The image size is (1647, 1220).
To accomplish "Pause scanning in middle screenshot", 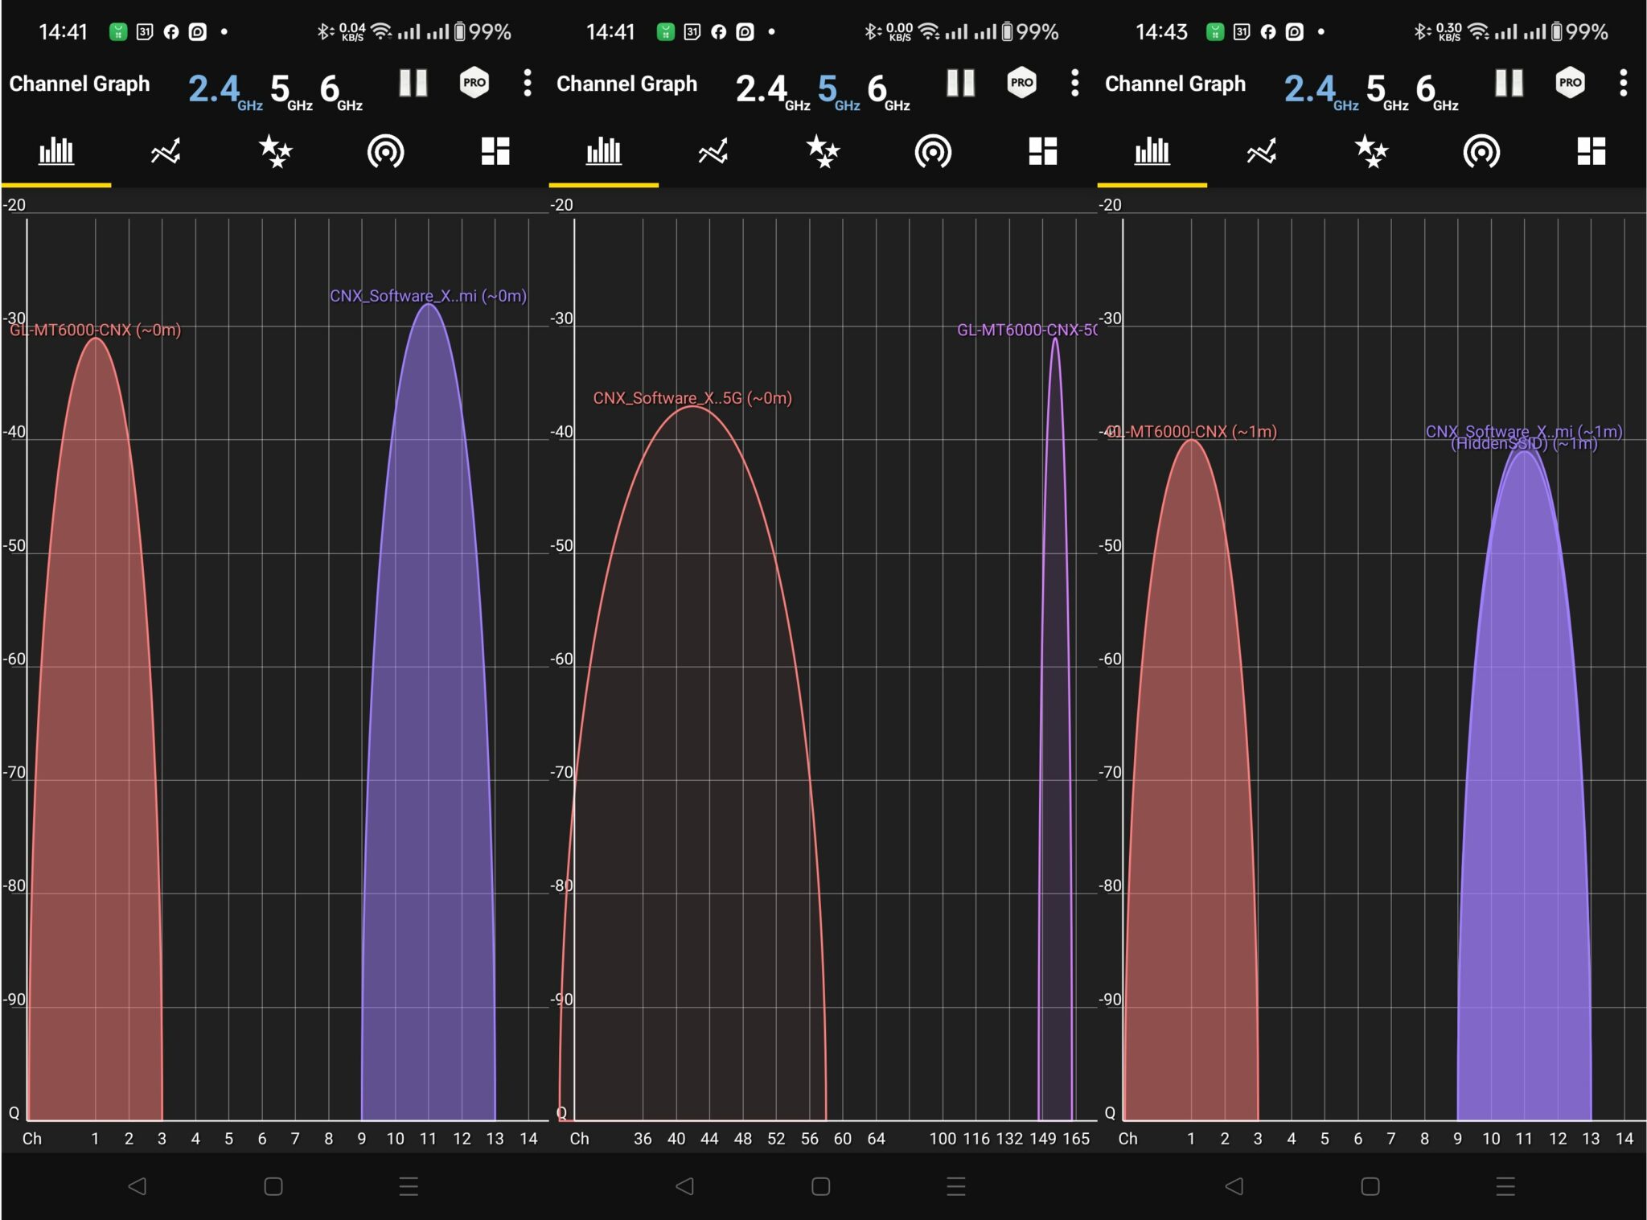I will coord(961,83).
